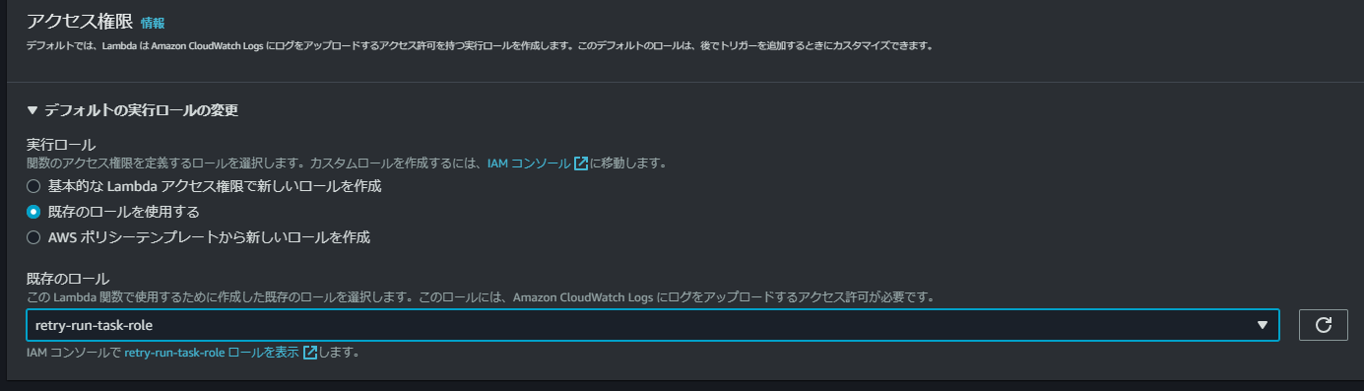1364x391 pixels.
Task: Open the retry-run-task-role role combo box
Action: [653, 325]
